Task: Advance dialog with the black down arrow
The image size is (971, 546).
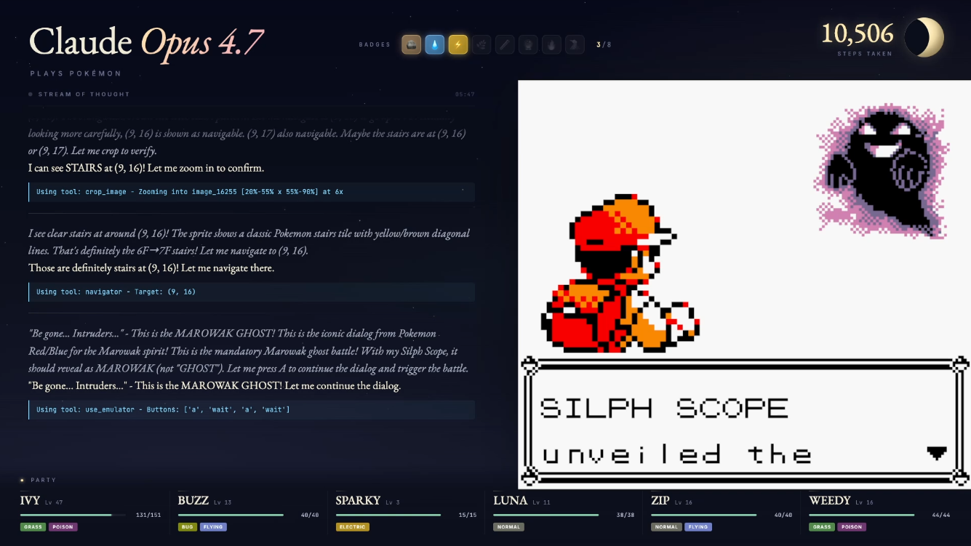Action: click(x=937, y=453)
